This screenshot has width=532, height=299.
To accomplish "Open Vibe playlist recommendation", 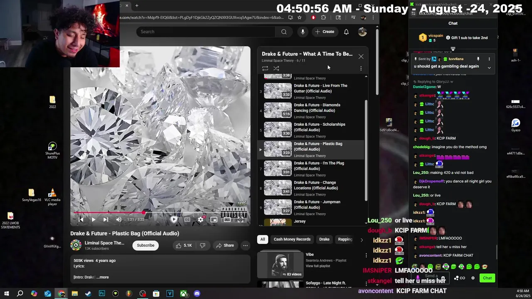I will click(310, 264).
